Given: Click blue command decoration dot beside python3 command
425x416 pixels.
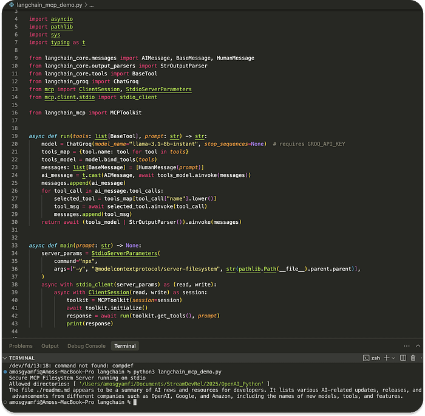Looking at the screenshot, I should (5, 371).
